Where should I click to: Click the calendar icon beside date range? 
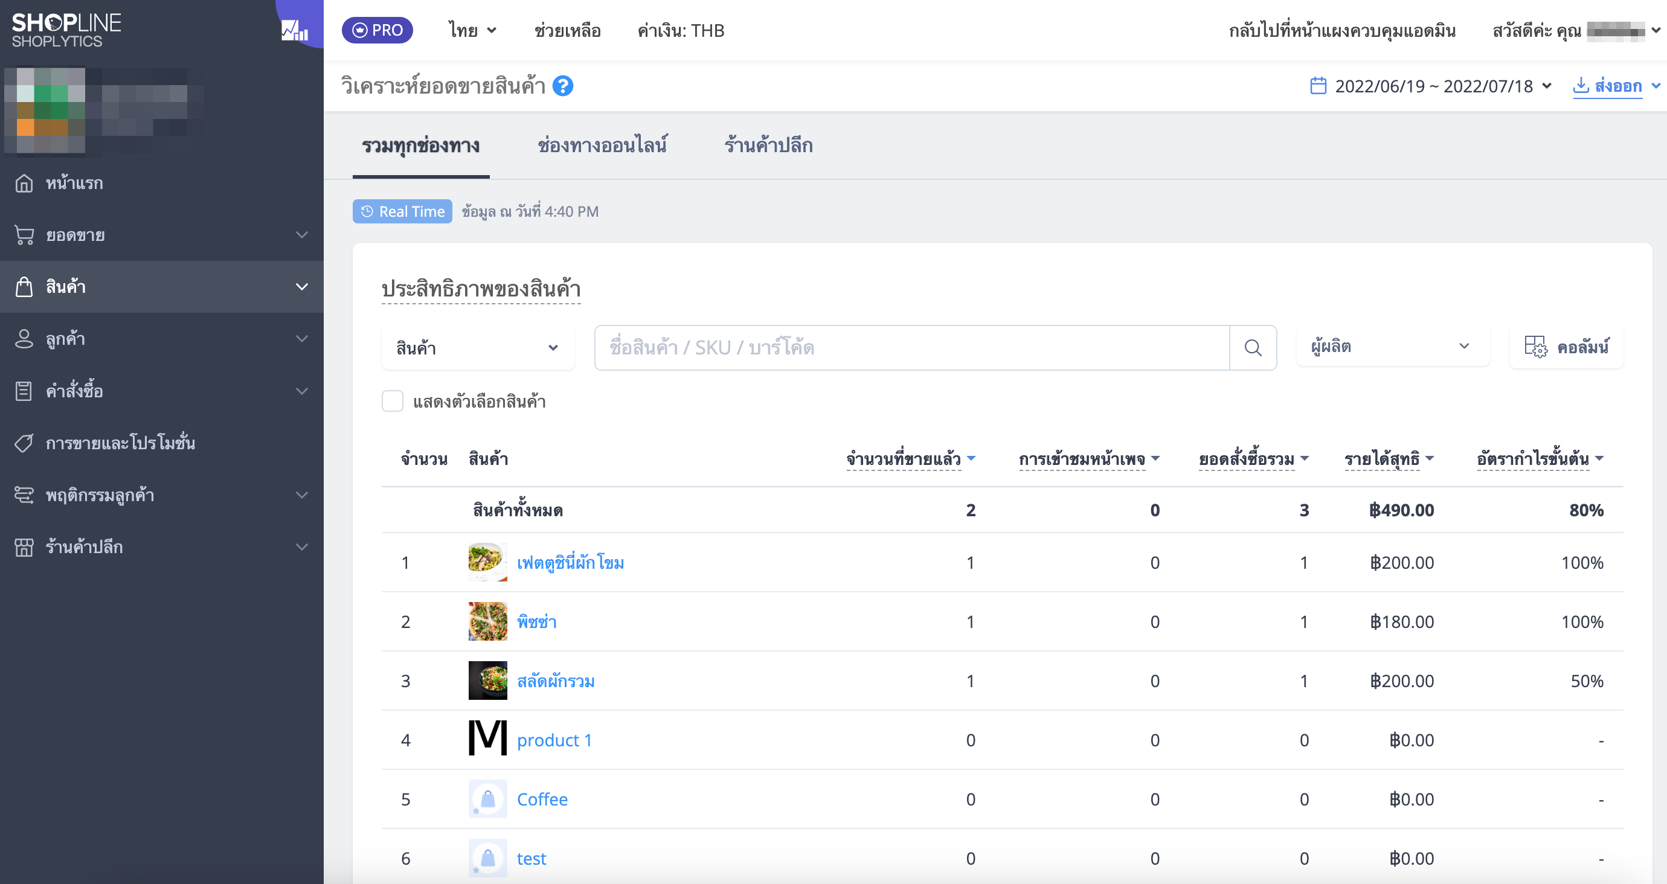click(x=1317, y=86)
